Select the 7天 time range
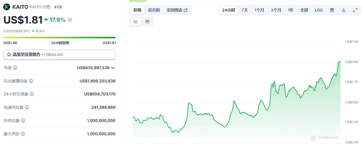Image resolution: width=362 pixels, height=145 pixels. [x=245, y=10]
